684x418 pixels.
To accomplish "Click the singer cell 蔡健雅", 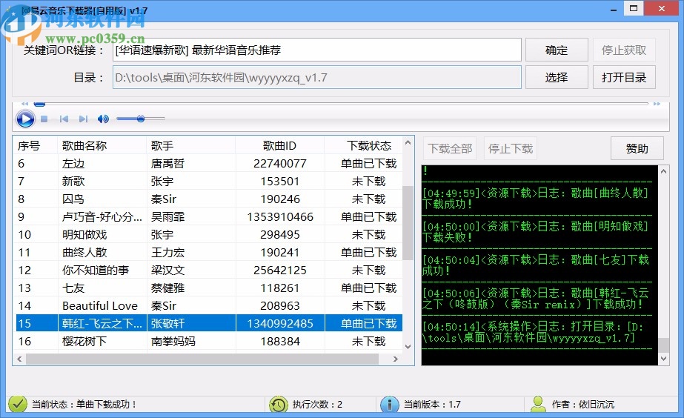I will pyautogui.click(x=168, y=288).
